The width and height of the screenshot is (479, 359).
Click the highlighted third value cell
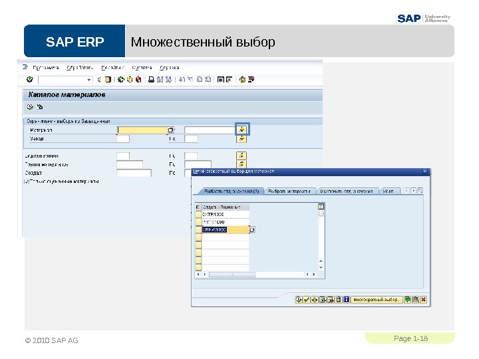(x=226, y=230)
